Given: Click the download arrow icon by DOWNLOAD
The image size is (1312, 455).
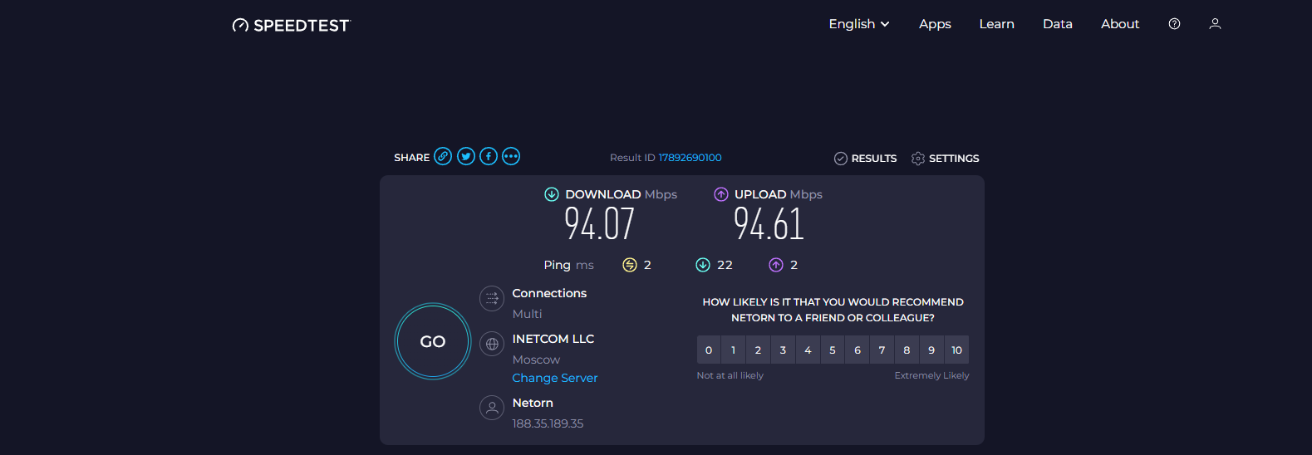Looking at the screenshot, I should click(551, 194).
